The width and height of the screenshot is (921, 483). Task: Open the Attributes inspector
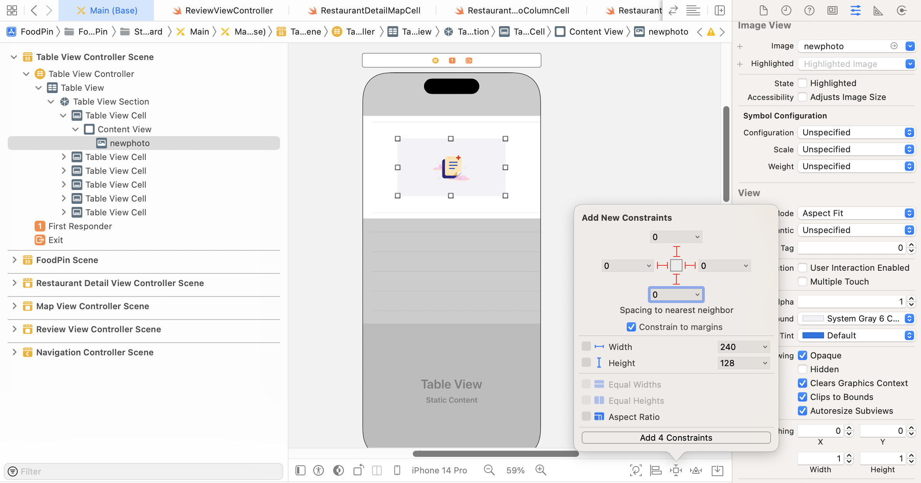pyautogui.click(x=856, y=10)
